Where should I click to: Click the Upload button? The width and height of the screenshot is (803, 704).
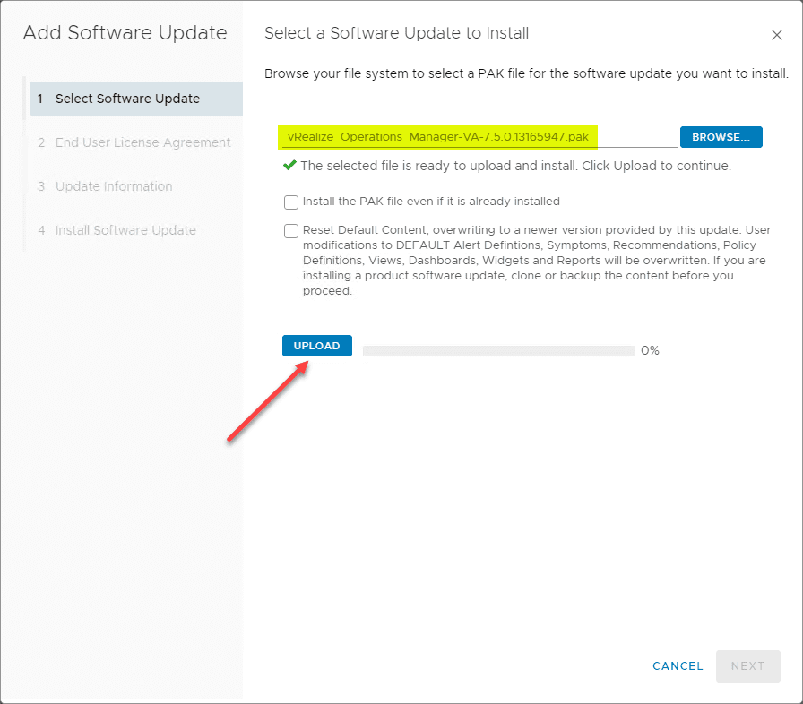[x=317, y=346]
